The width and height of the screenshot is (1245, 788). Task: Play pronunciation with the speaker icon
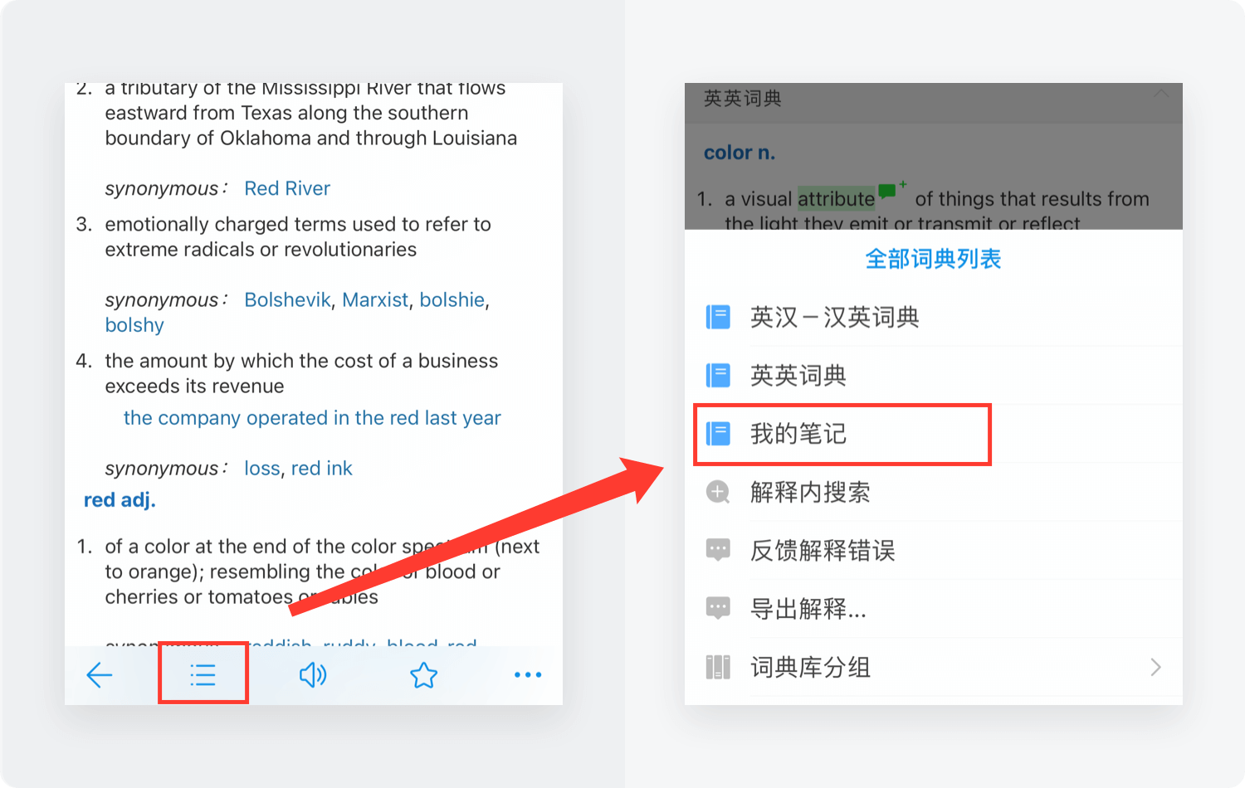313,675
